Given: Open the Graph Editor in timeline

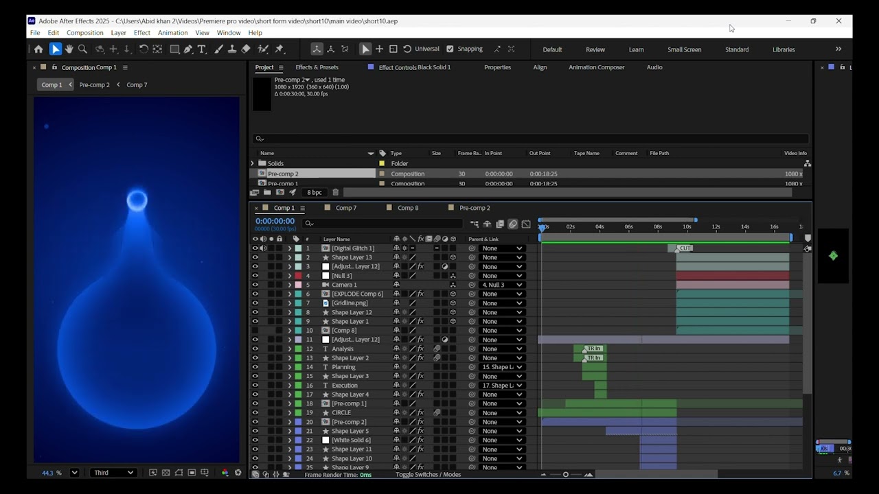Looking at the screenshot, I should [526, 224].
